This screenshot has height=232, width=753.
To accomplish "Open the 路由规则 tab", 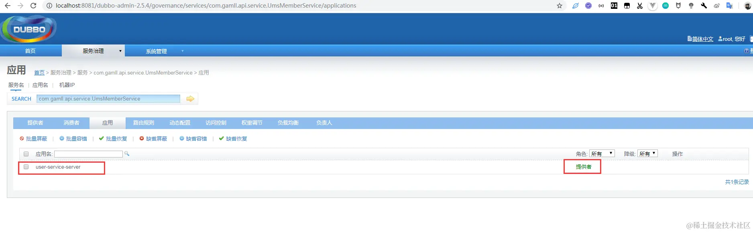I will [x=144, y=123].
